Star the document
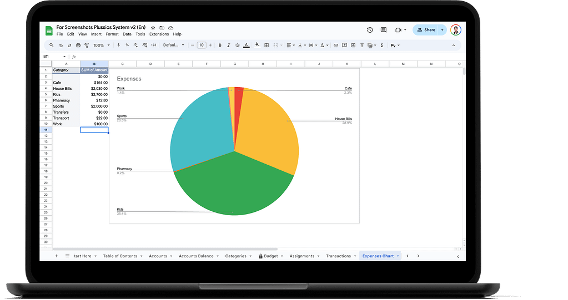 pos(153,28)
